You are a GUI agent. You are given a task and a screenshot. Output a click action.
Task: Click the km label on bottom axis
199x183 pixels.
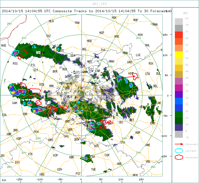(x=4, y=180)
